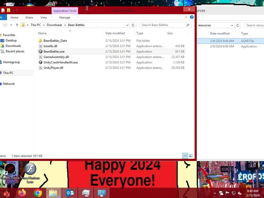This screenshot has width=264, height=198.
Task: Open the Share ribbon tab
Action: click(29, 18)
